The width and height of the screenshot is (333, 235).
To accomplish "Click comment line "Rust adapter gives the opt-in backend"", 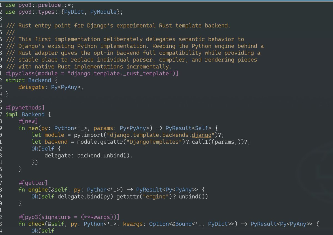I will click(x=133, y=53).
